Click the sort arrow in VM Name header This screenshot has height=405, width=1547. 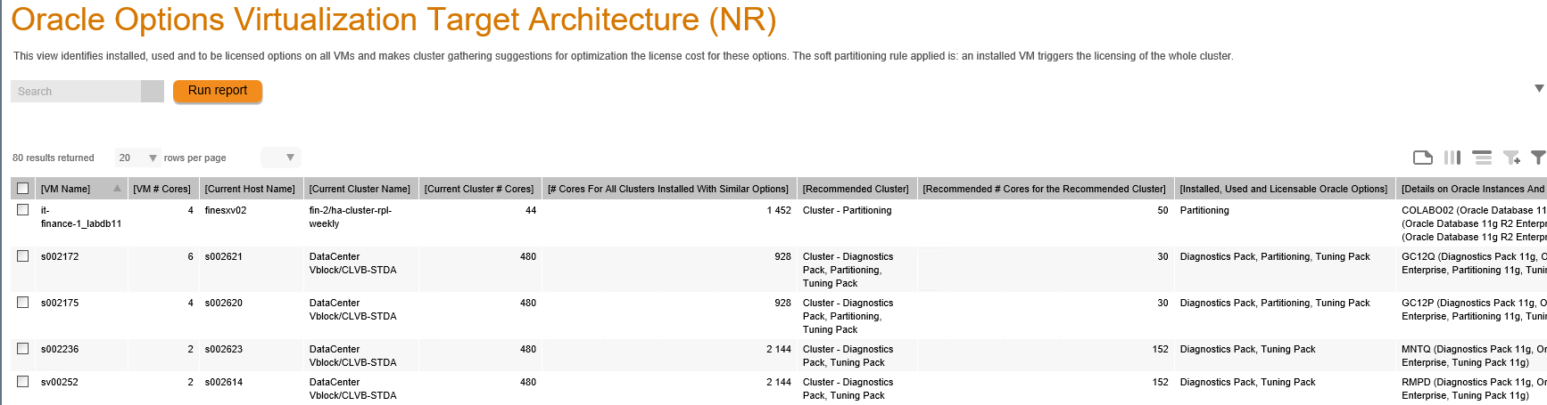point(117,189)
